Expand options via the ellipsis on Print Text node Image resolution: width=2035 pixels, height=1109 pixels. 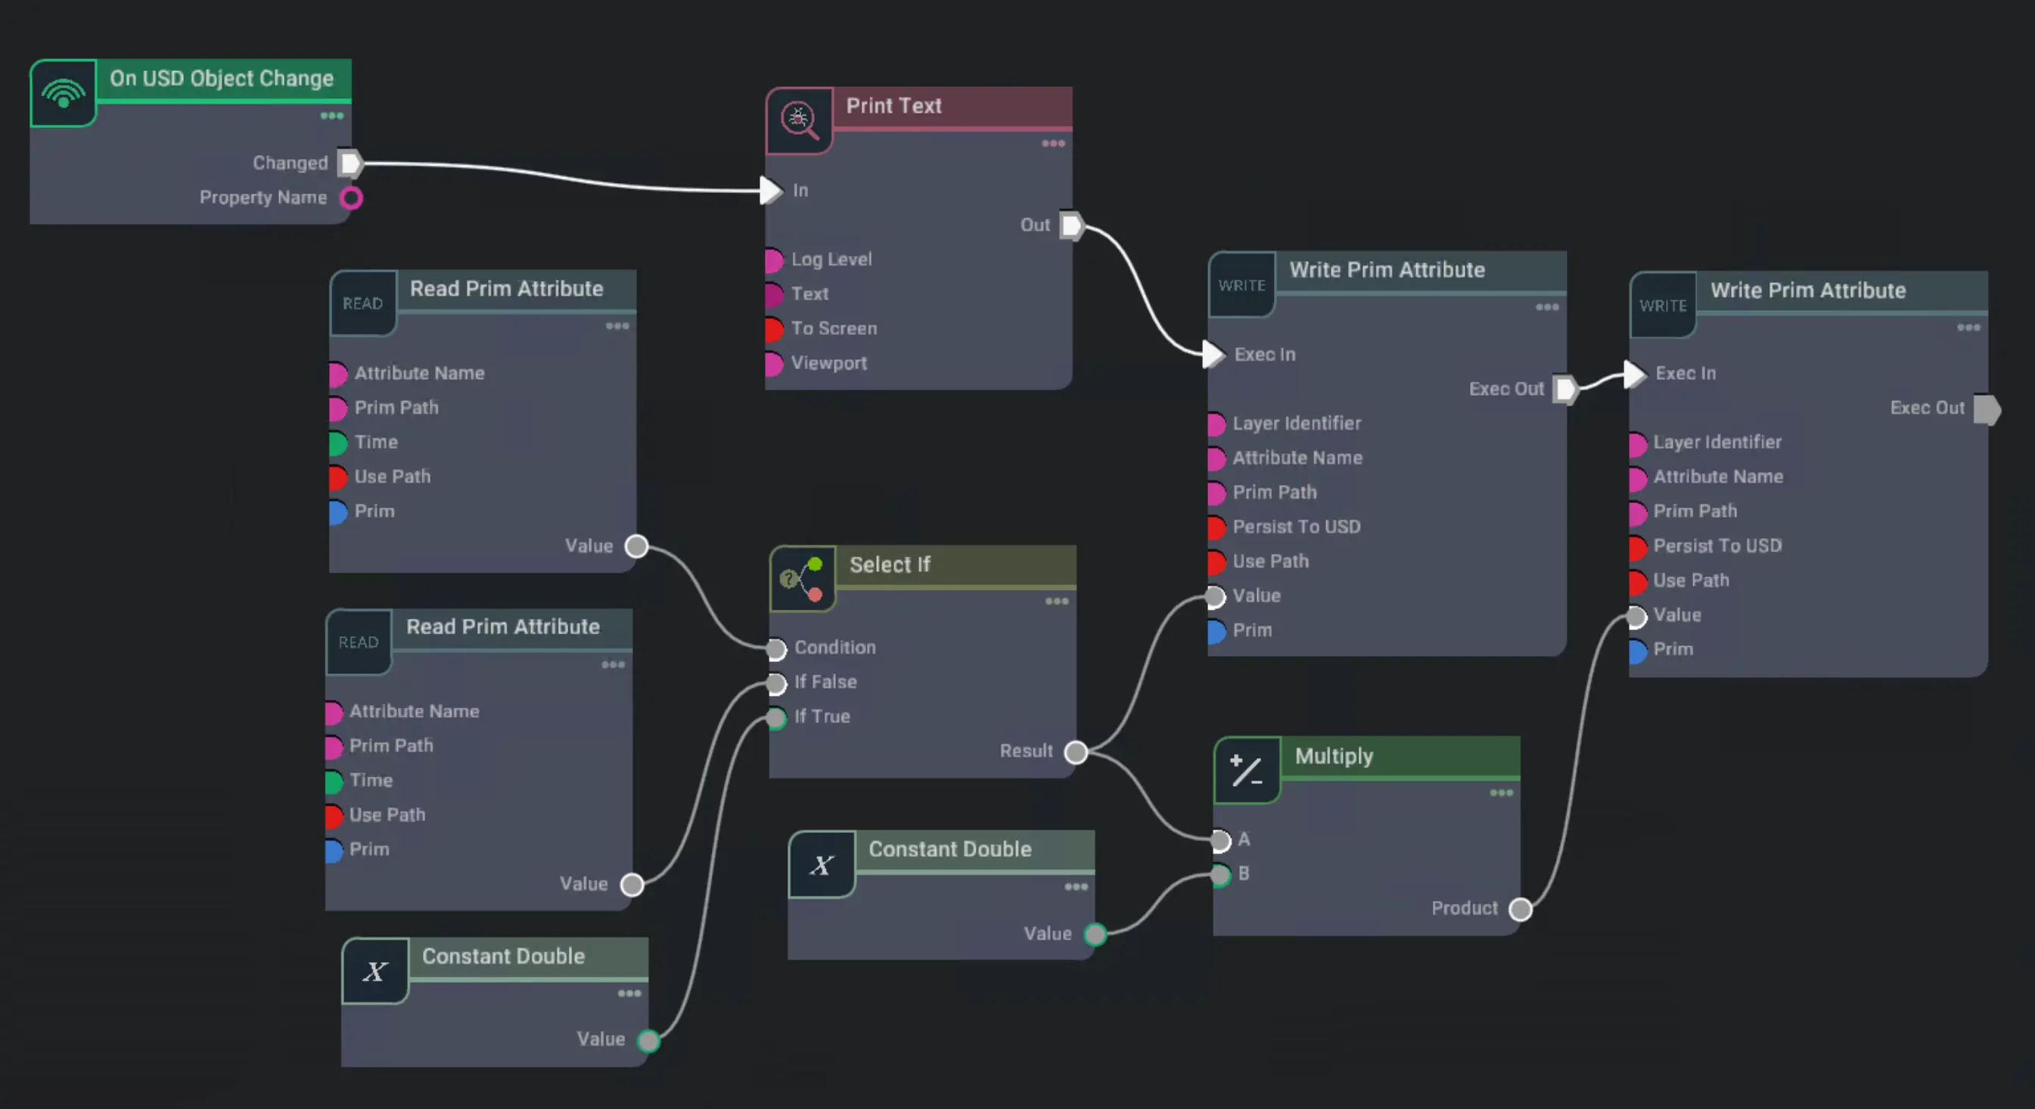tap(1054, 143)
